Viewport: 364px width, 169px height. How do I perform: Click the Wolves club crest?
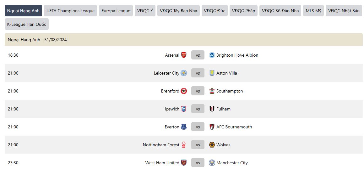[212, 145]
